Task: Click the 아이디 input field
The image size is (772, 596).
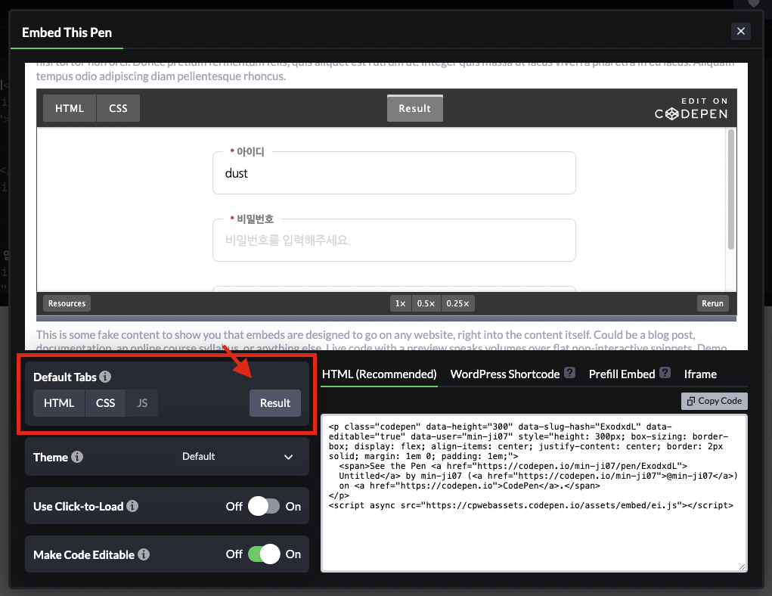Action: coord(395,173)
